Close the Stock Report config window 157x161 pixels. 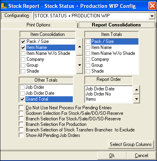click(152, 6)
